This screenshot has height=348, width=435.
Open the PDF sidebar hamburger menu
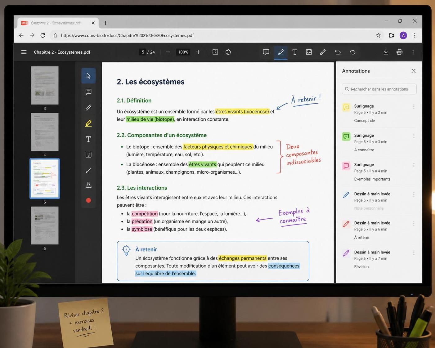tap(24, 52)
